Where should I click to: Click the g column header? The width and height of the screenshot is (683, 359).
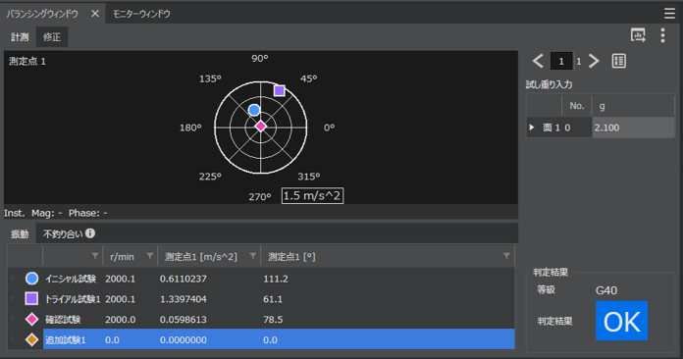tap(633, 106)
